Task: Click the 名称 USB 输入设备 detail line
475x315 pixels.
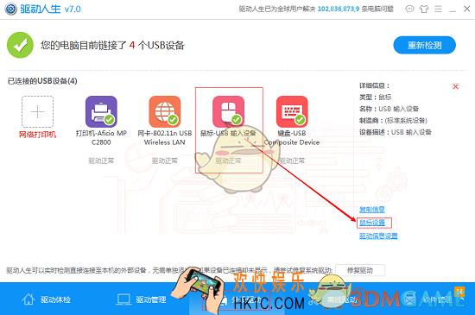Action: (x=389, y=109)
